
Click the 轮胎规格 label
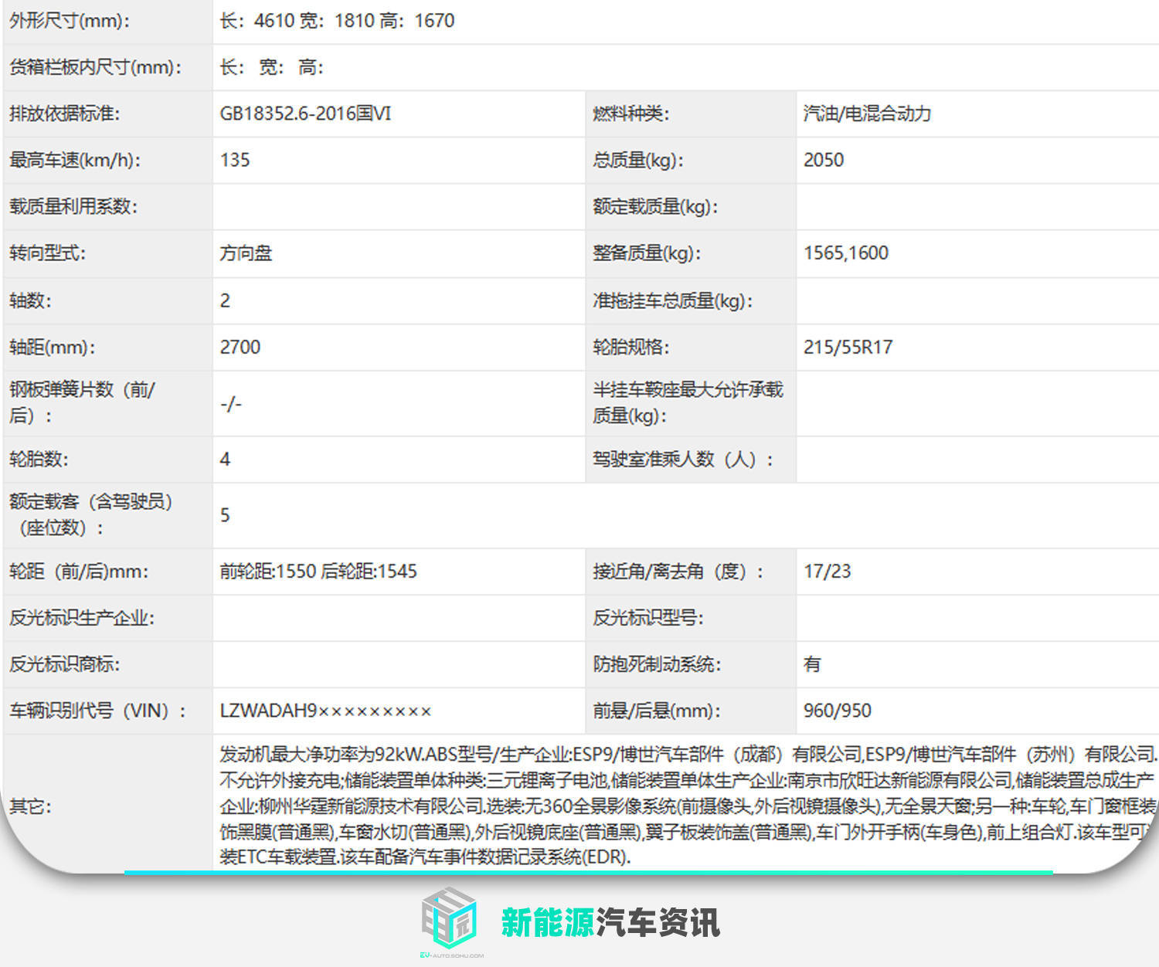[630, 347]
